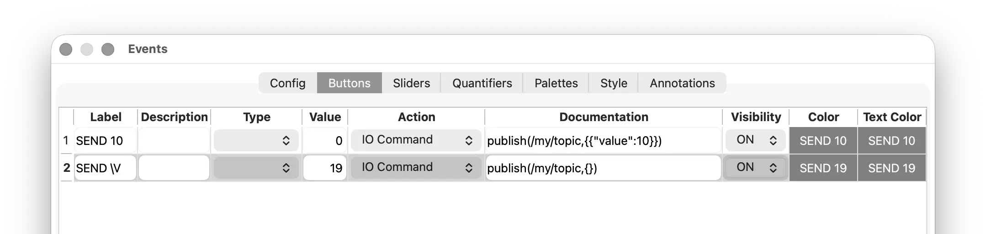986x234 pixels.
Task: Toggle Visibility ON selector for row 2
Action: [x=756, y=168]
